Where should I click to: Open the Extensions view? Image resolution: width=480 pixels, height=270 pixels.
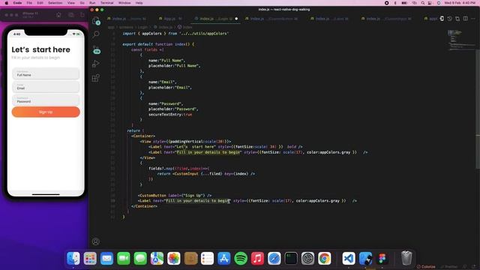pyautogui.click(x=96, y=78)
